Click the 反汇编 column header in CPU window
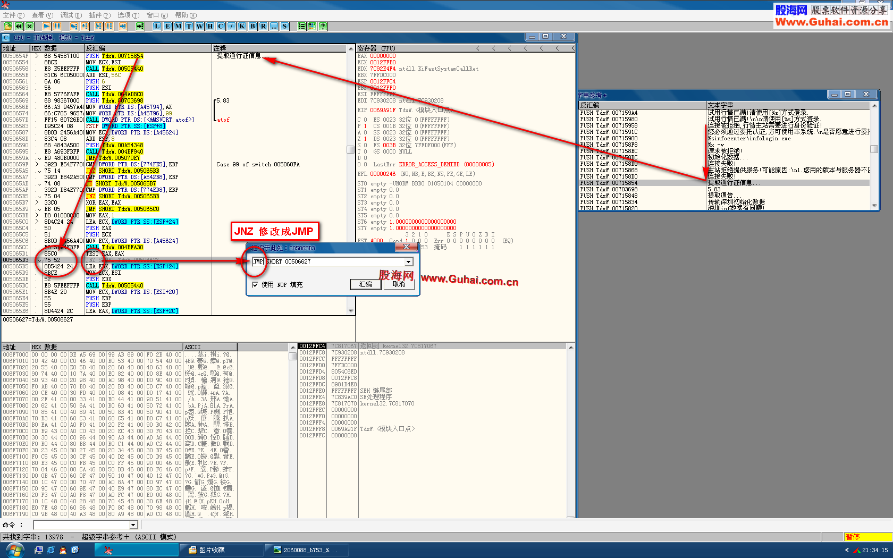The height and width of the screenshot is (558, 893). (148, 48)
